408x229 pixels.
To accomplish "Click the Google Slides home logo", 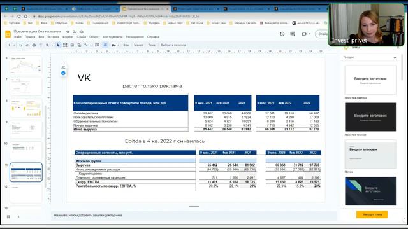I will 8,34.
